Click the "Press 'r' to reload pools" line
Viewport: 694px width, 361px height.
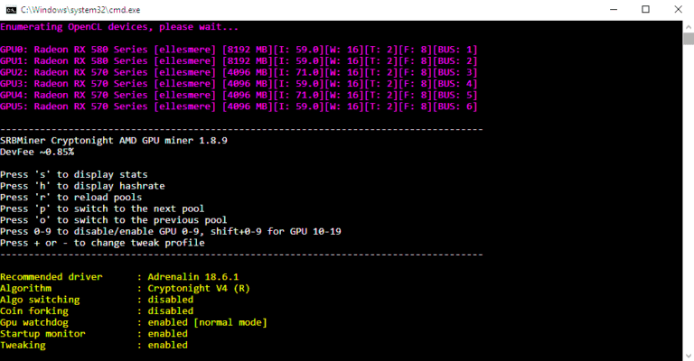pyautogui.click(x=70, y=198)
